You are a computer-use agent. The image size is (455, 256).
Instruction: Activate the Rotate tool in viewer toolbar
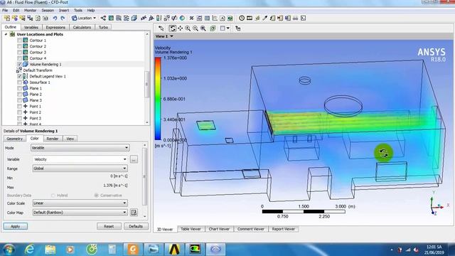pyautogui.click(x=172, y=28)
